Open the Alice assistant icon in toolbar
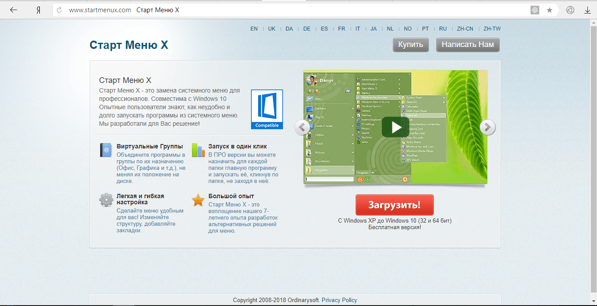Image resolution: width=597 pixels, height=306 pixels. coord(570,10)
